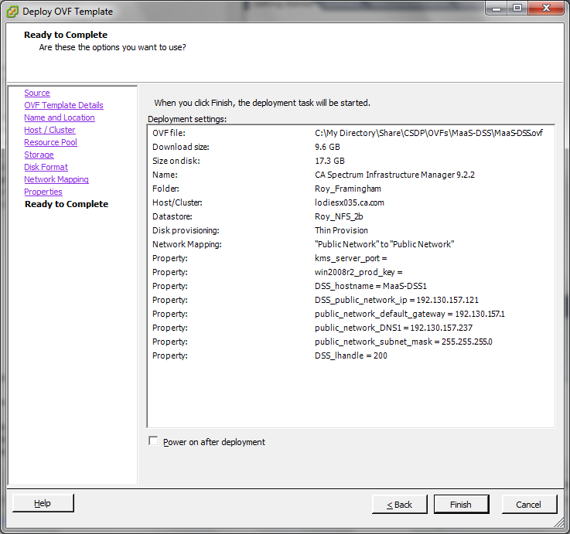Go back with the Back button
The image size is (570, 534).
point(400,504)
